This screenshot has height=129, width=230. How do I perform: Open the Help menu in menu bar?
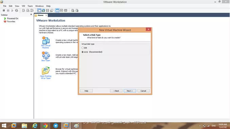coord(49,6)
